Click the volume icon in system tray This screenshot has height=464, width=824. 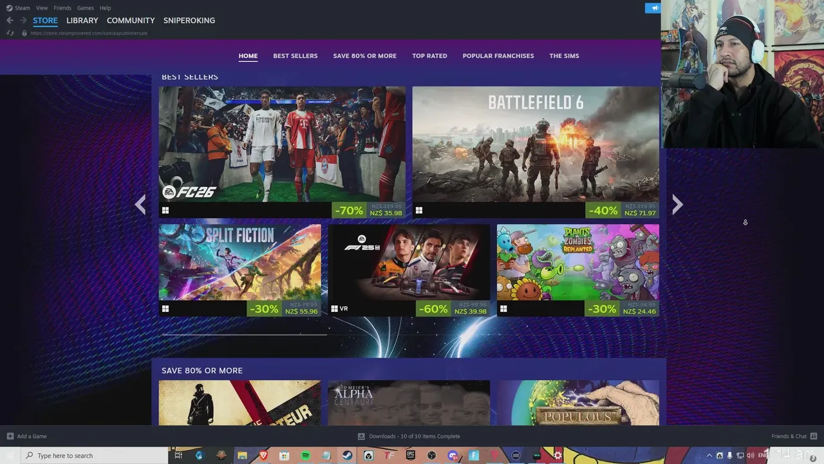(751, 456)
